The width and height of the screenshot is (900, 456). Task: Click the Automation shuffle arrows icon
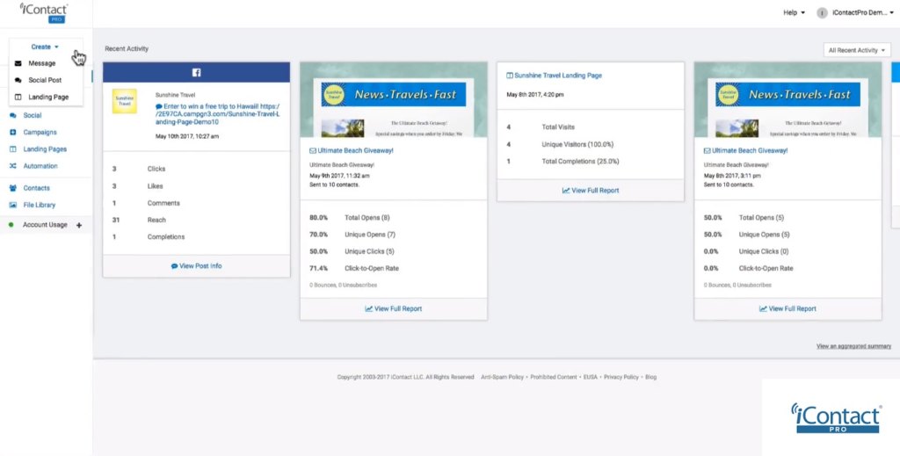point(12,166)
